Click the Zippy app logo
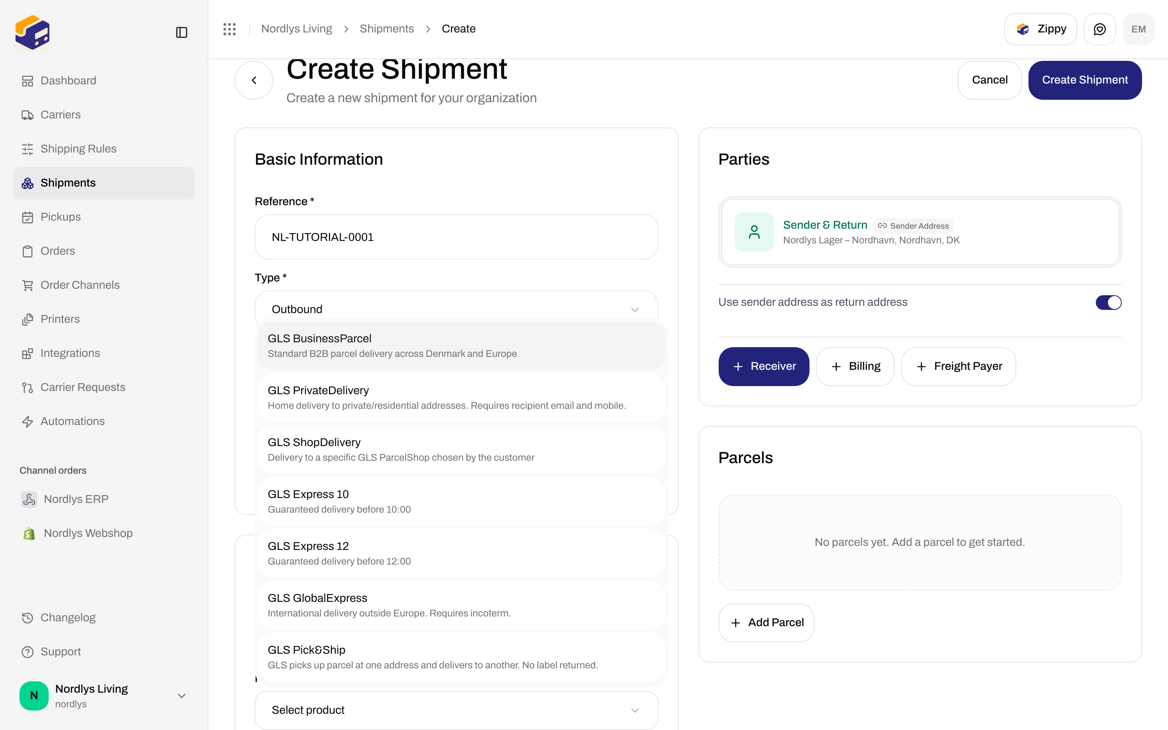Screen dimensions: 1168x730 tap(32, 32)
